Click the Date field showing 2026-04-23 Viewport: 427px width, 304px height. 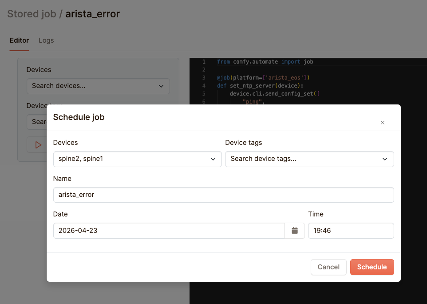pyautogui.click(x=169, y=231)
